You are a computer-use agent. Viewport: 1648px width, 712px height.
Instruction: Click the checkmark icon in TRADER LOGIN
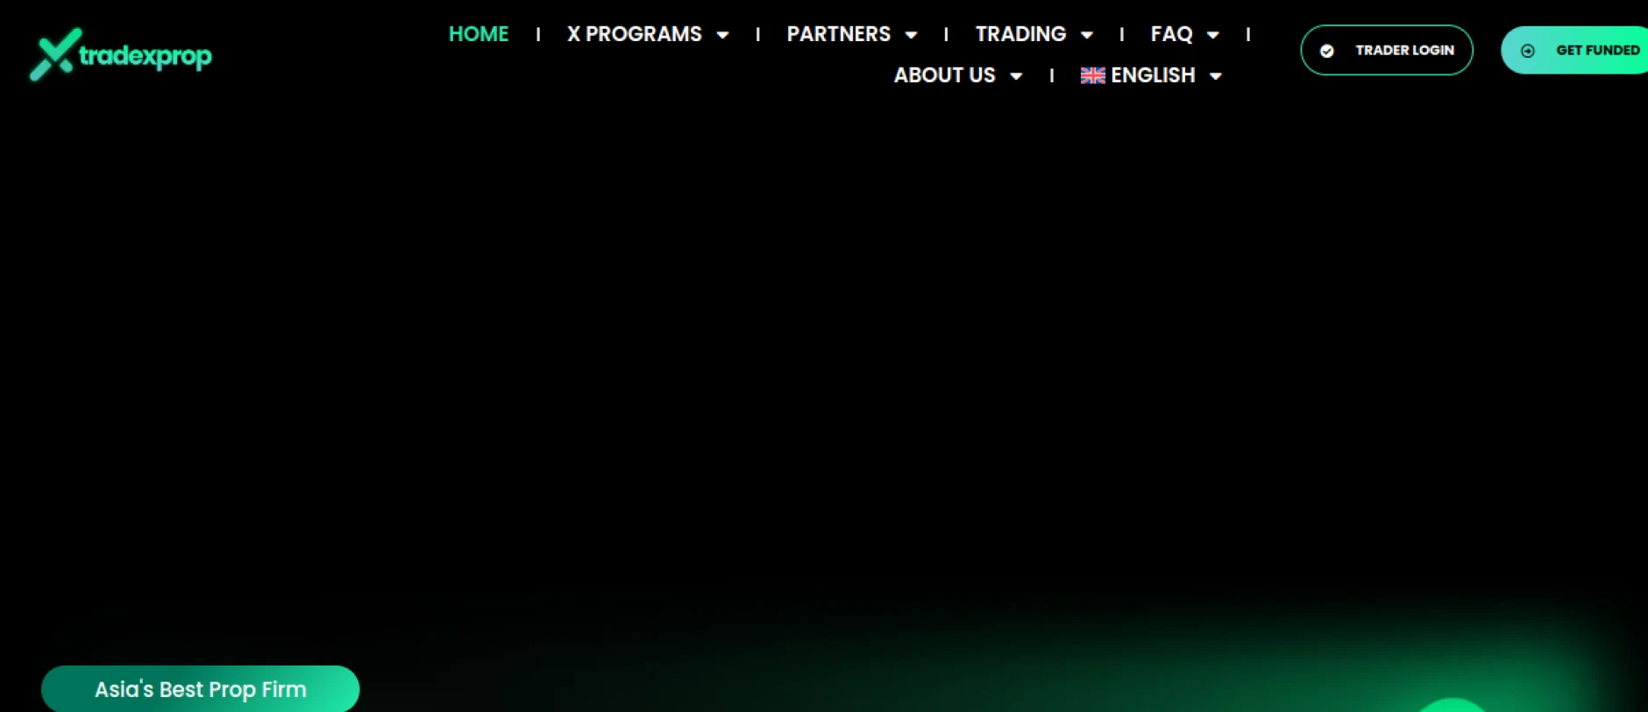[x=1327, y=51]
